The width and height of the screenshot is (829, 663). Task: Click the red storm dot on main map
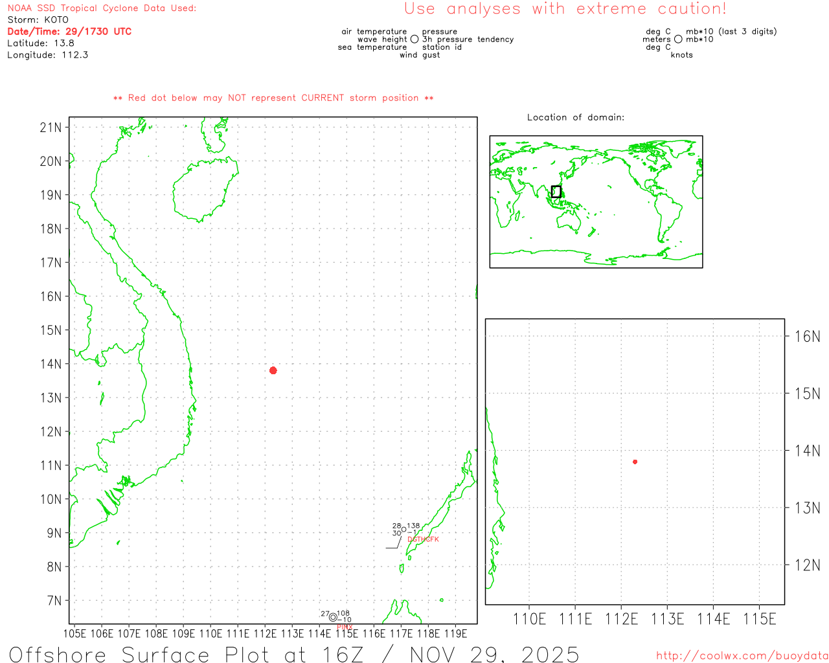click(273, 370)
